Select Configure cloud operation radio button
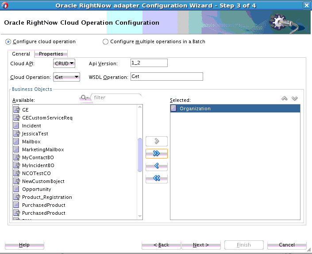Viewport: 312px width, 254px height. pos(8,42)
